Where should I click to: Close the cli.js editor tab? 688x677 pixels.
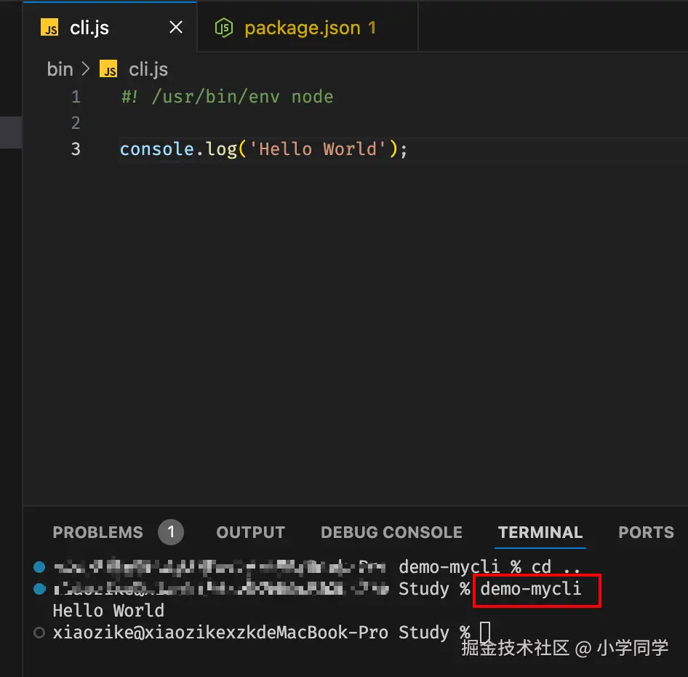(x=176, y=28)
